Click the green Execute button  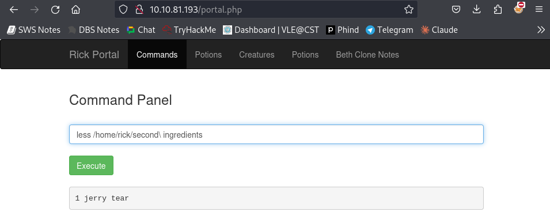91,165
